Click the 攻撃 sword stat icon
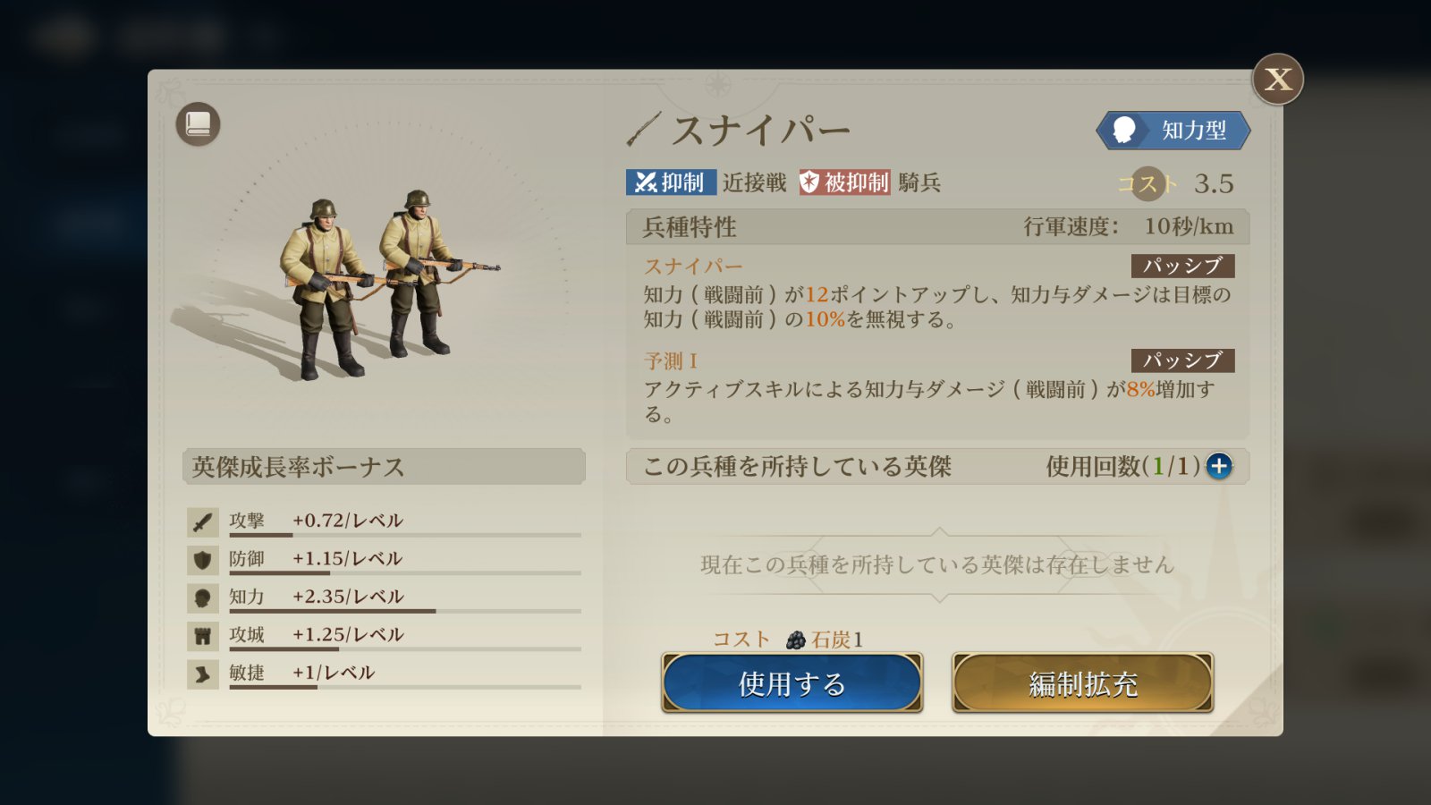 click(x=203, y=521)
